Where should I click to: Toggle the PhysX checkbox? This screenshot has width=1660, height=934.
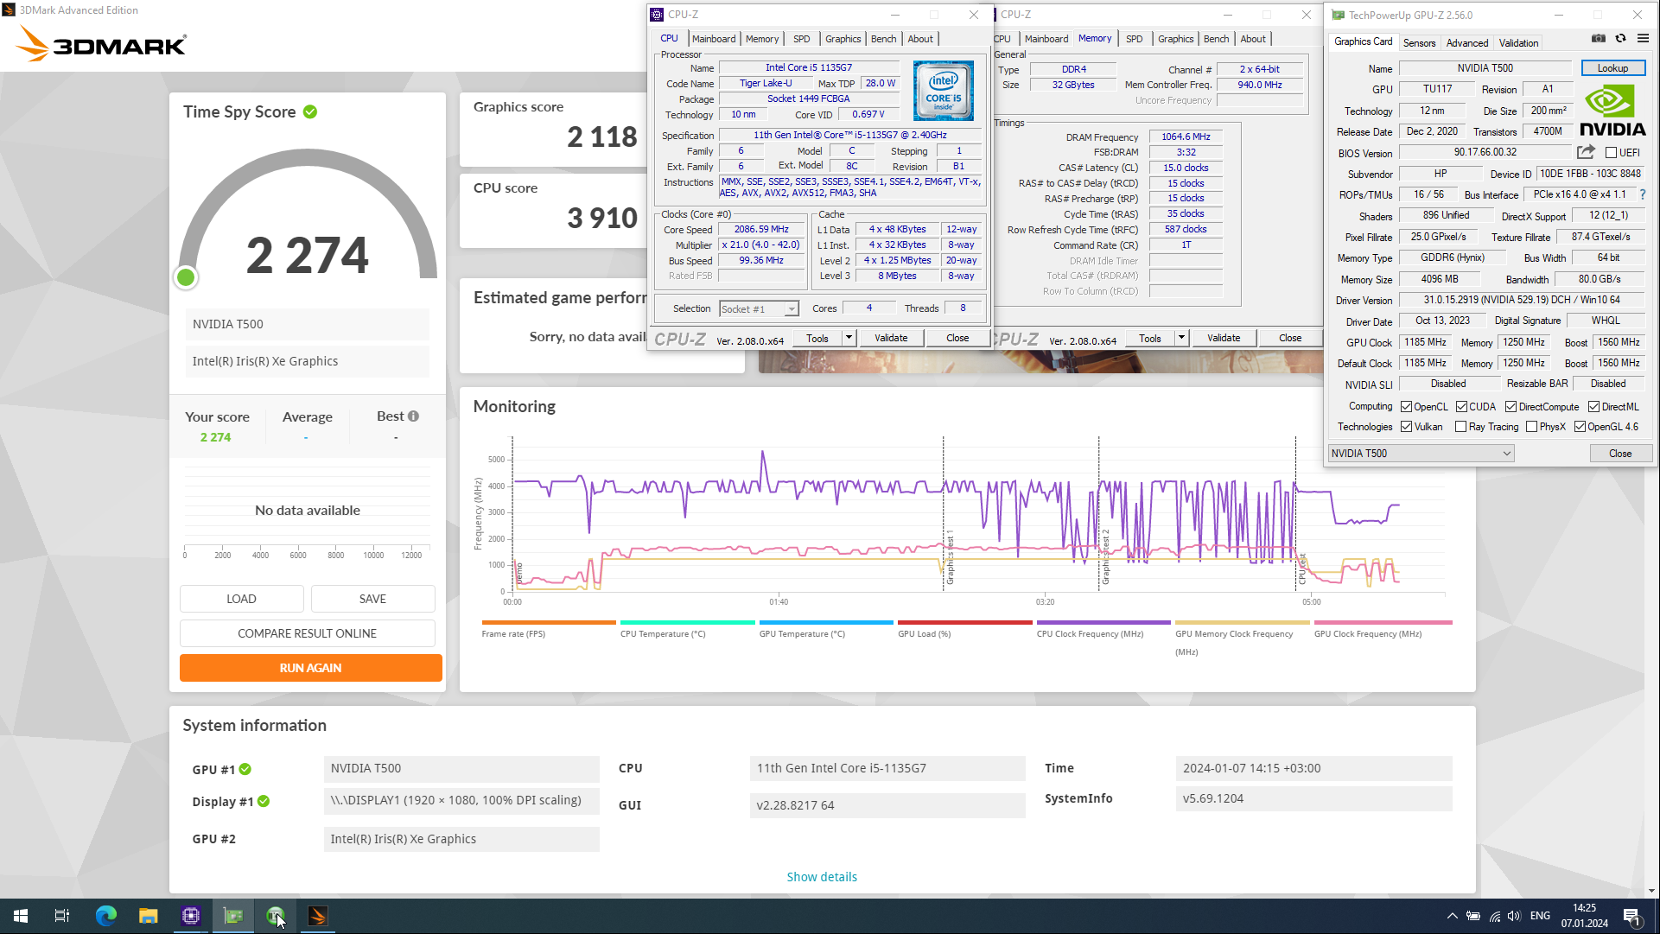(x=1531, y=427)
